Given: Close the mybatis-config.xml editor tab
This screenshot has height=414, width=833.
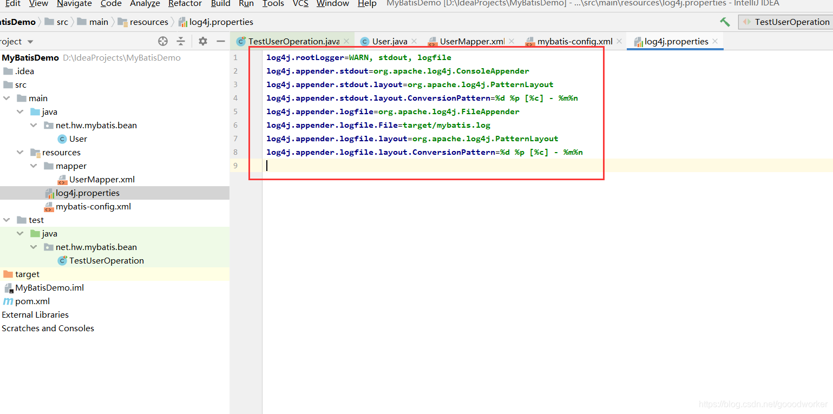Looking at the screenshot, I should pos(619,41).
